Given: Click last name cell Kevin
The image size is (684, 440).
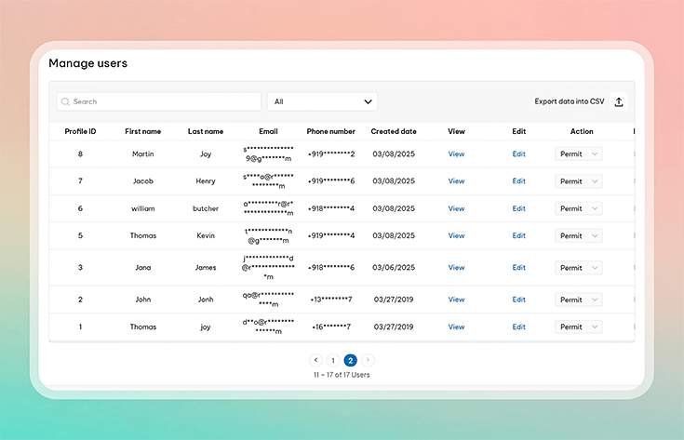Looking at the screenshot, I should pyautogui.click(x=206, y=235).
